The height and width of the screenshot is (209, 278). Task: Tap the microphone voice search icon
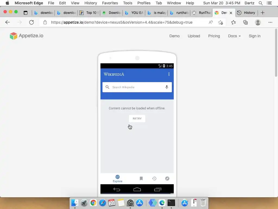point(167,87)
